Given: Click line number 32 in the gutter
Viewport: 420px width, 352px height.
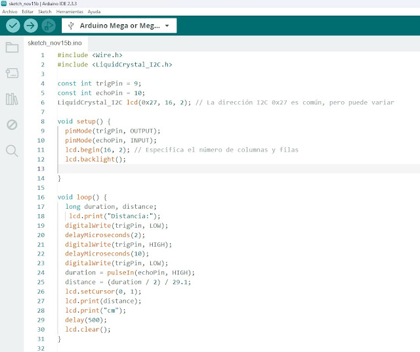Looking at the screenshot, I should [41, 348].
